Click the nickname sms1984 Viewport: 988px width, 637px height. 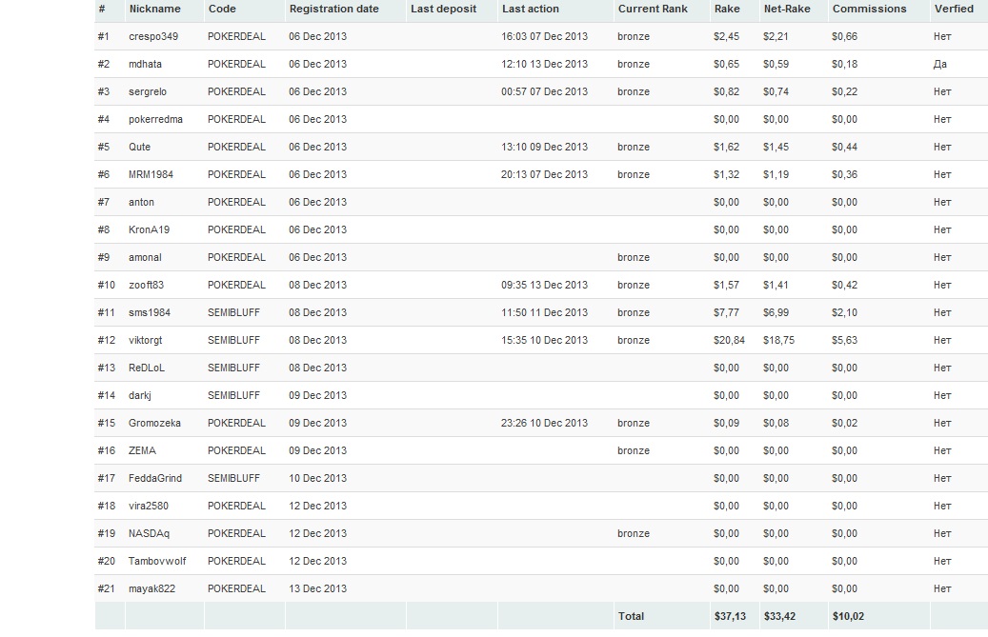click(x=150, y=312)
